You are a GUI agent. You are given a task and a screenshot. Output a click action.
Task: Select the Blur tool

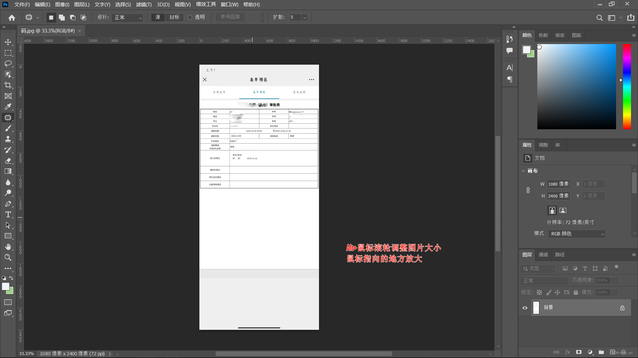click(8, 182)
